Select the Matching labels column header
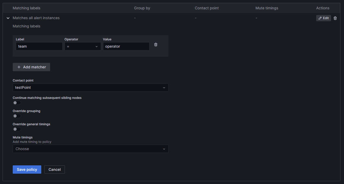Image resolution: width=344 pixels, height=184 pixels. tap(26, 8)
